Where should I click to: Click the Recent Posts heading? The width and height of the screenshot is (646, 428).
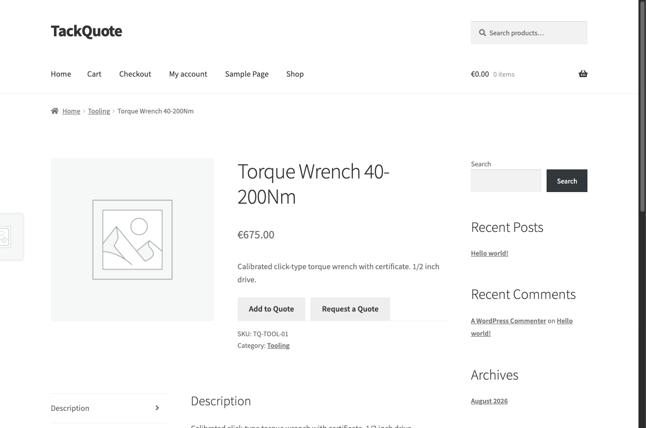click(507, 227)
